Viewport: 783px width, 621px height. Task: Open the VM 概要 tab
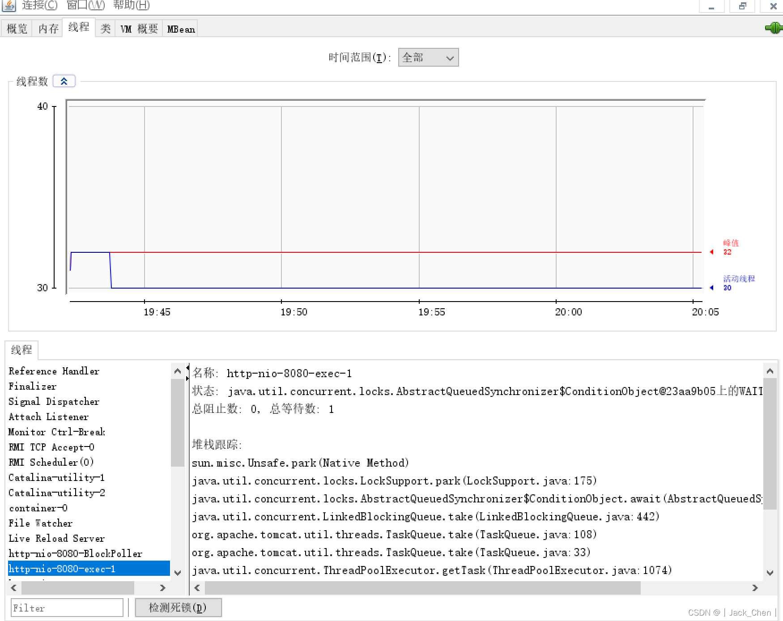pos(139,29)
